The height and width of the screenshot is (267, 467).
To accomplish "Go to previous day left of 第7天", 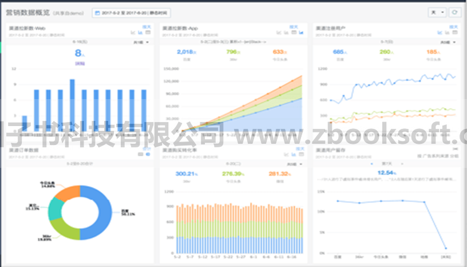I will 371,164.
